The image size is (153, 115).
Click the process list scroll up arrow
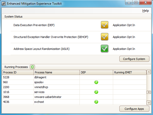149,72
